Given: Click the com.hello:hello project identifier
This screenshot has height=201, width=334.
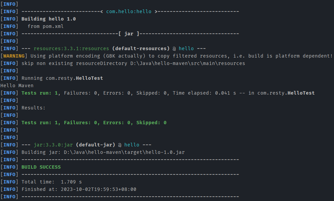Looking at the screenshot, I should pos(129,11).
